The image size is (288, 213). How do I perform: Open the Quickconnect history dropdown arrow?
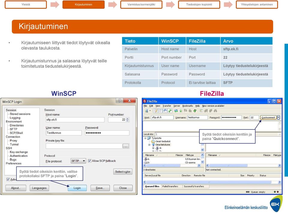click(278, 117)
